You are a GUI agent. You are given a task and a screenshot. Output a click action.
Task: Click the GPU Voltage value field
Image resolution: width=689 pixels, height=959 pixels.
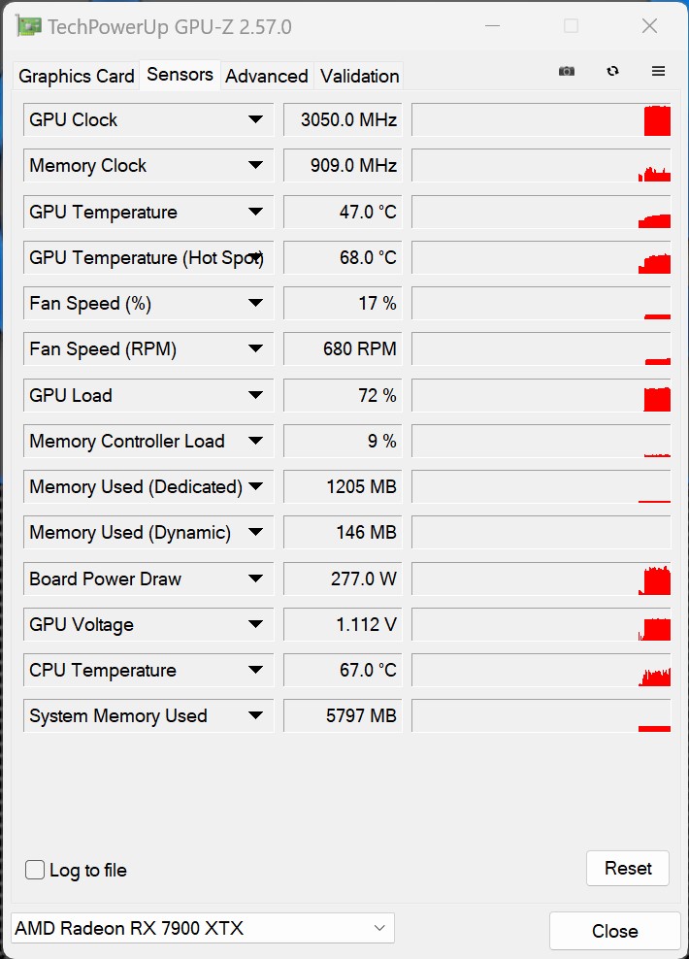[342, 624]
